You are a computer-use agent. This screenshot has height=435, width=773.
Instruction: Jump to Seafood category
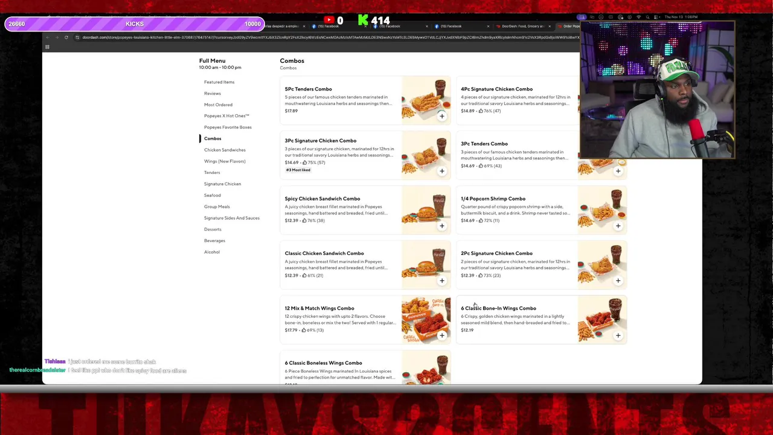click(213, 195)
